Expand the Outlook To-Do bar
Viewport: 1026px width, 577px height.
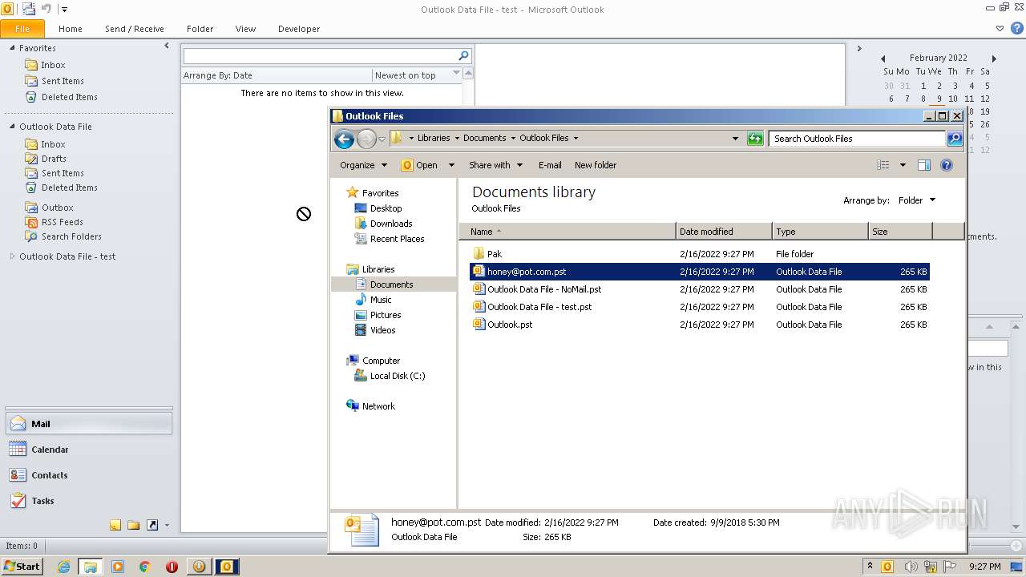pos(859,48)
